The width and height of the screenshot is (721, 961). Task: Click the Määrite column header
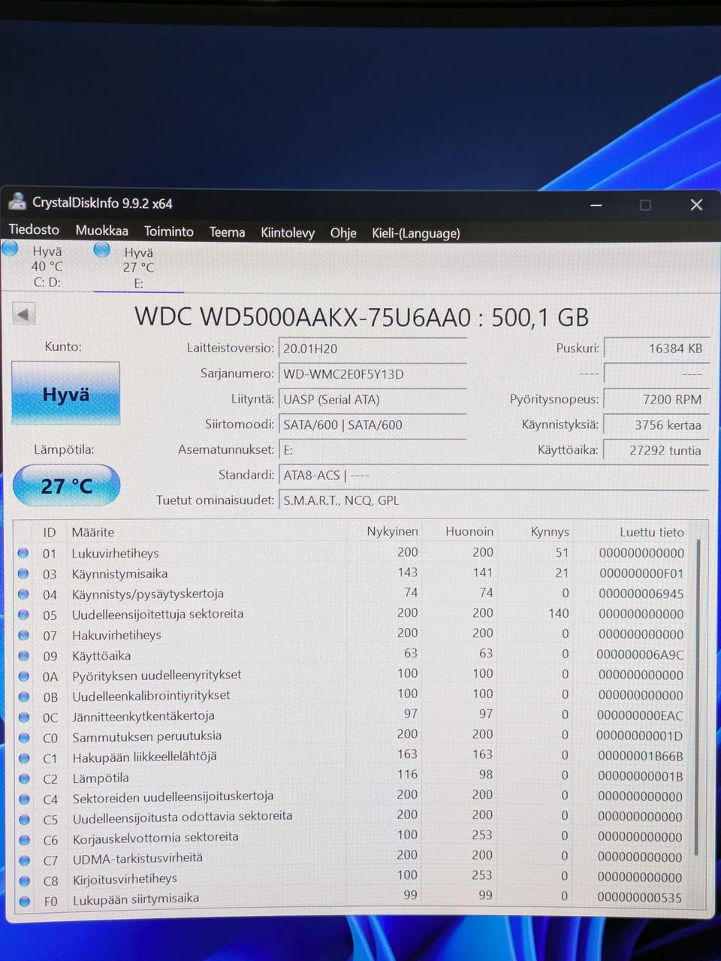coord(92,532)
